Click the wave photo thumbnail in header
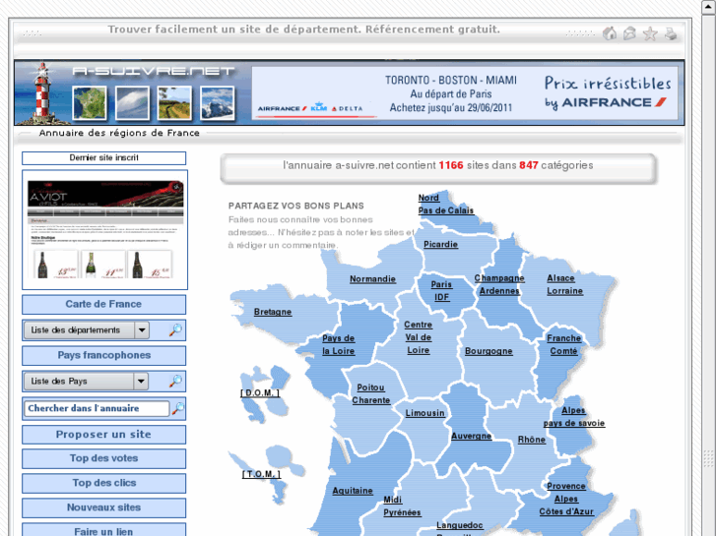 click(x=132, y=103)
